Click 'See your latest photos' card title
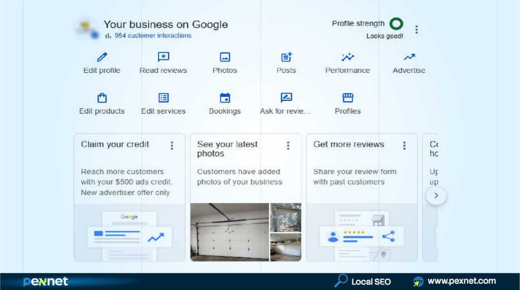Screen dimensions: 520x290 (227, 149)
